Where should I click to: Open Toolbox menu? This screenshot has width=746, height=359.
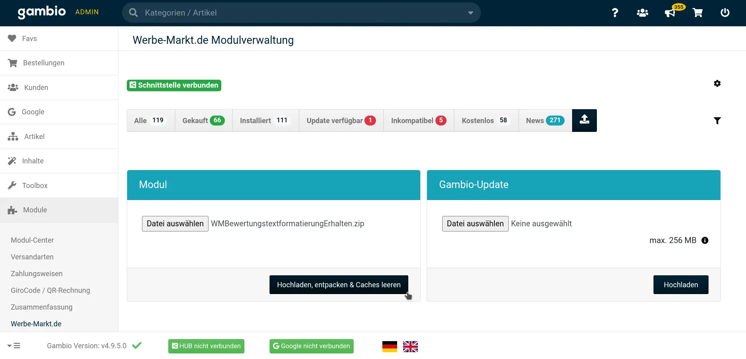click(x=59, y=186)
